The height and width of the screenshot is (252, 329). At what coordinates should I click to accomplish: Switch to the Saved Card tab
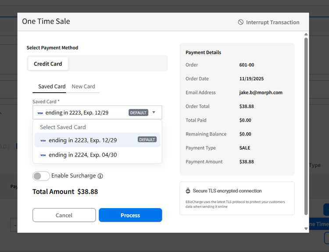pos(52,86)
